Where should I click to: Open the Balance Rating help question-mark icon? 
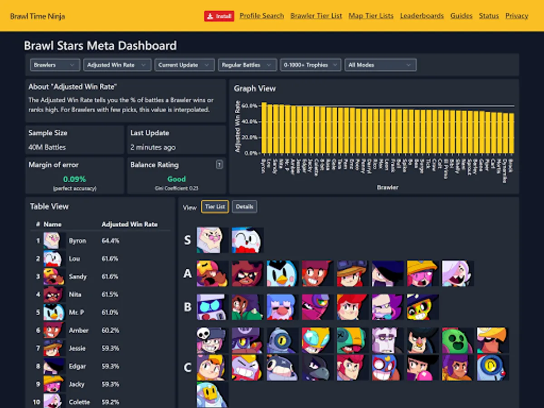pyautogui.click(x=219, y=165)
